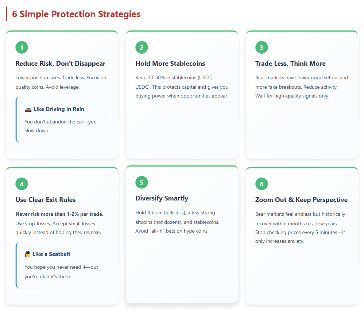
Task: Click the bold 'Never risk more than 1-2%' text
Action: 59,214
